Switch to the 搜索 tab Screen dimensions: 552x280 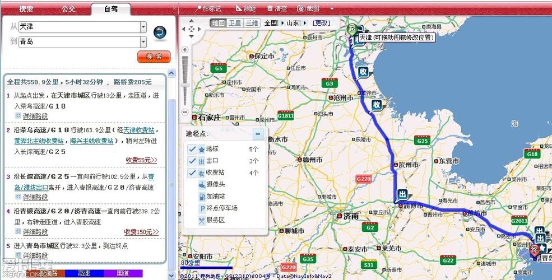point(26,9)
